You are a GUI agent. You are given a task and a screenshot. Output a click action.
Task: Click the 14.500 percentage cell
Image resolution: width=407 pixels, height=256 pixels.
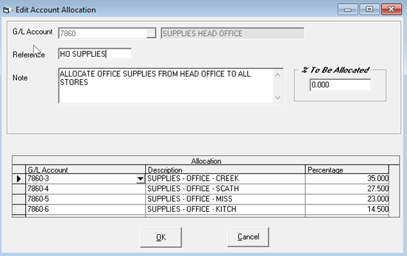[347, 209]
